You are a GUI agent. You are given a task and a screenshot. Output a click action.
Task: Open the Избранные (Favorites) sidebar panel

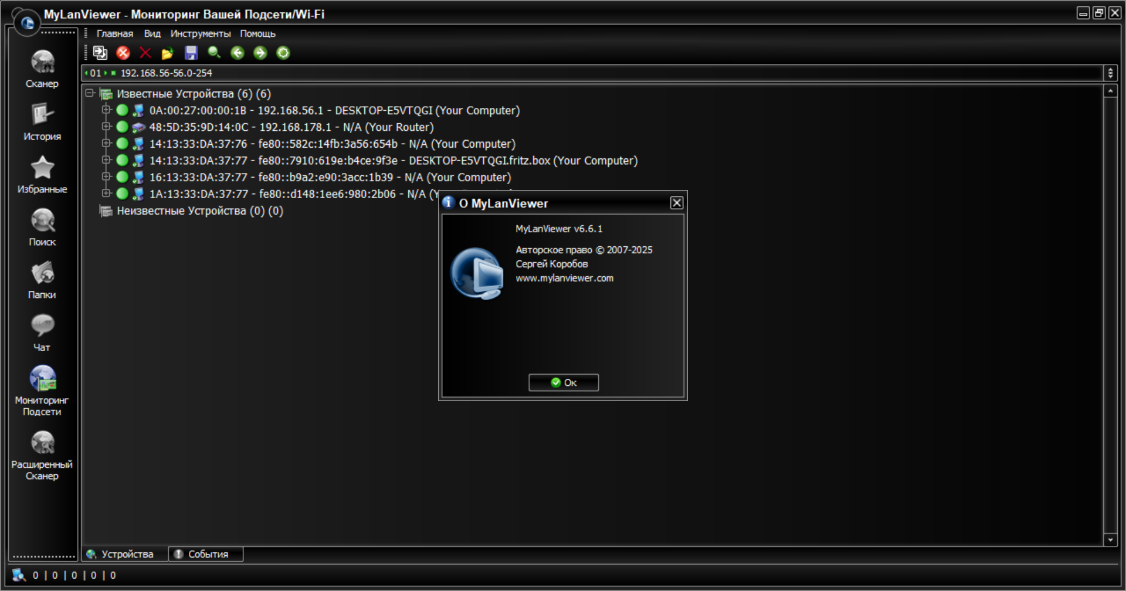(42, 175)
